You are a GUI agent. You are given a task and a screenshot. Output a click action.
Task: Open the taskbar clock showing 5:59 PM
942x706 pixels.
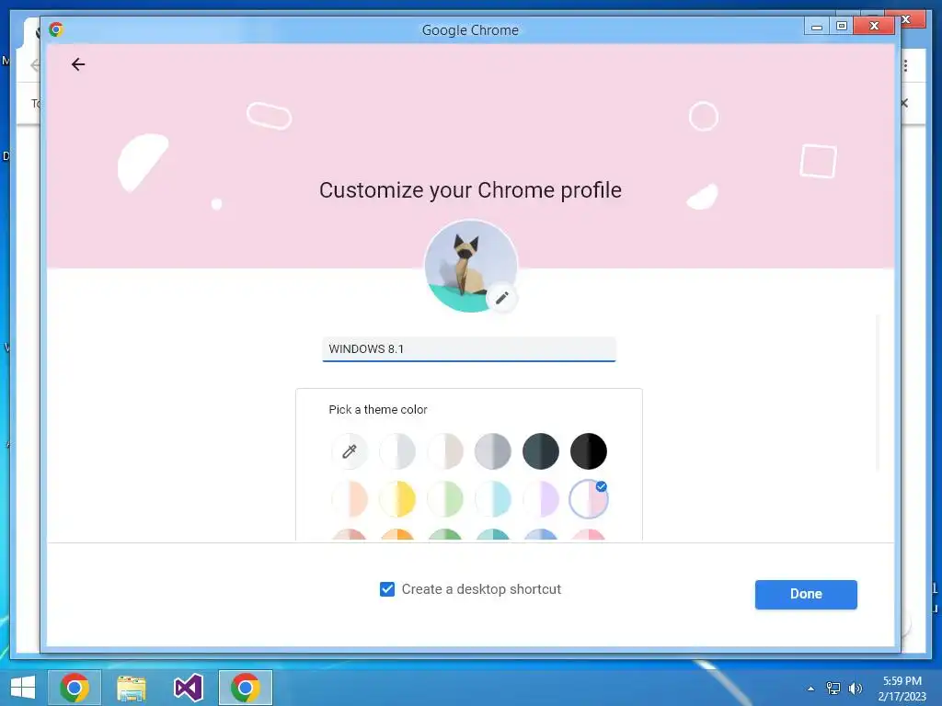(902, 689)
